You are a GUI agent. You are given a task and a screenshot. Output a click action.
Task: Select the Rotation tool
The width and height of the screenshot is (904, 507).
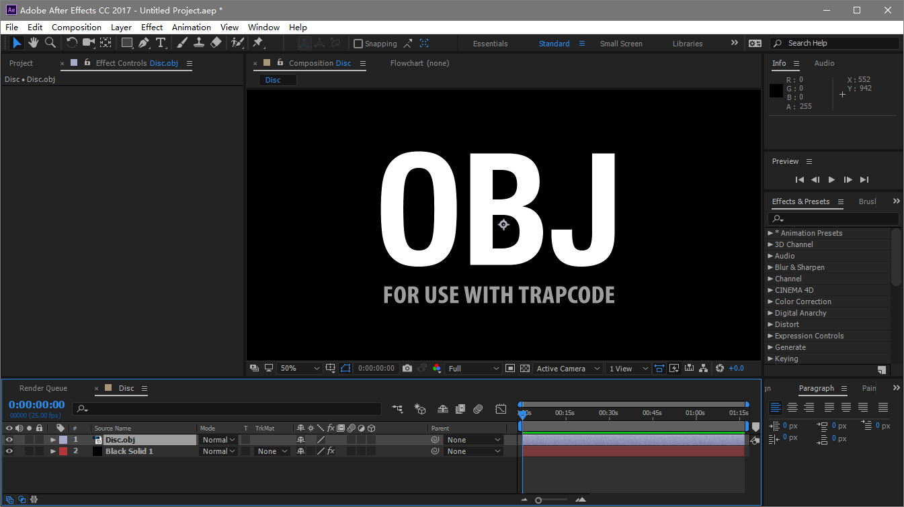tap(71, 43)
